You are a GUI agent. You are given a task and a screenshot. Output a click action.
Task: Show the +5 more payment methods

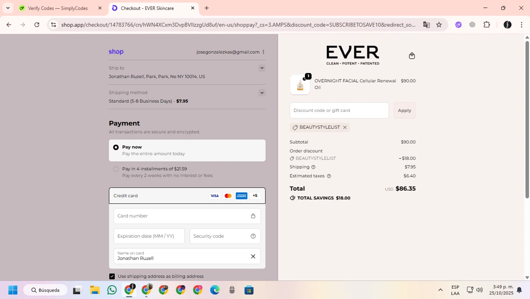point(255,196)
